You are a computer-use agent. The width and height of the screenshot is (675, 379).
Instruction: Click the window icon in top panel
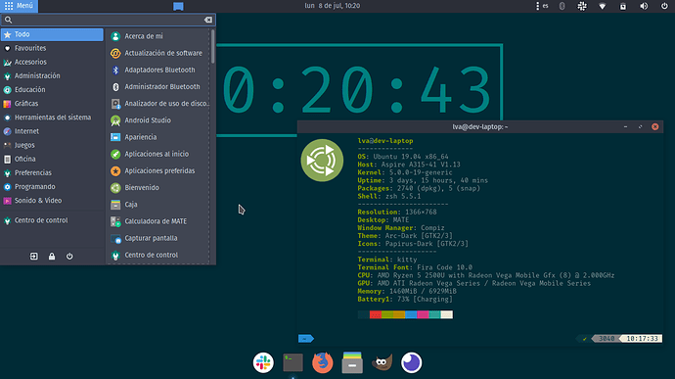click(178, 6)
